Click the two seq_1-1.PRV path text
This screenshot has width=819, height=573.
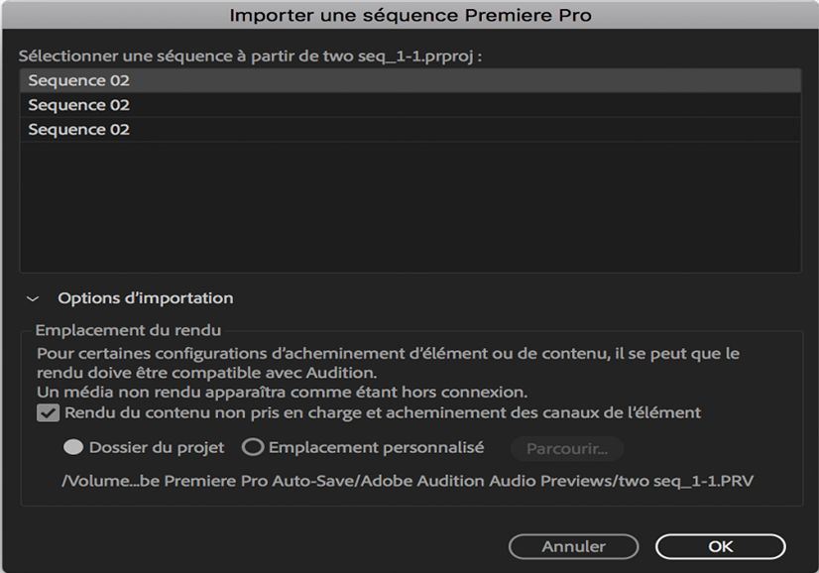click(x=409, y=485)
